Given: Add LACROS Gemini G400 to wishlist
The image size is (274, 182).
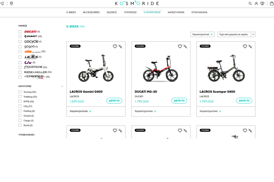Looking at the screenshot, I should (115, 46).
